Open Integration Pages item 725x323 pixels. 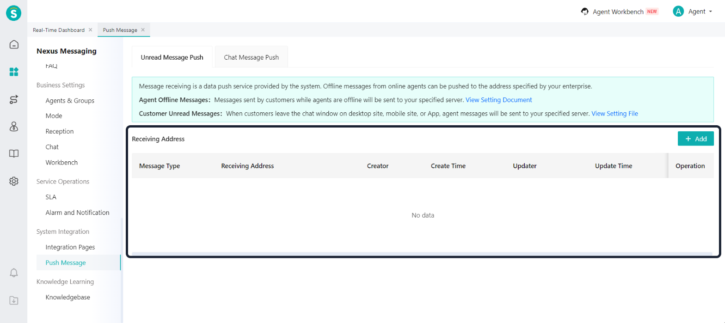coord(70,247)
